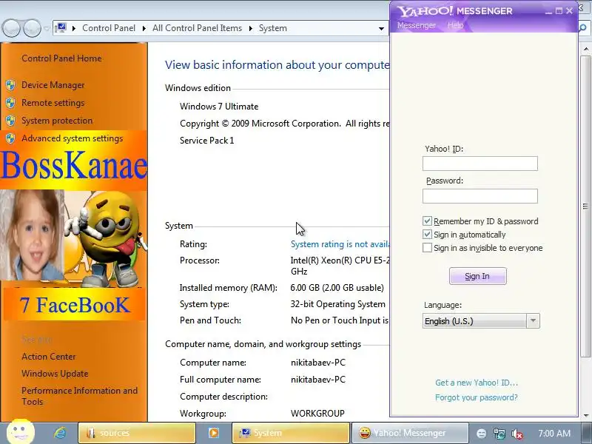This screenshot has width=592, height=444.
Task: Click WORKGROUP value
Action: pyautogui.click(x=317, y=414)
